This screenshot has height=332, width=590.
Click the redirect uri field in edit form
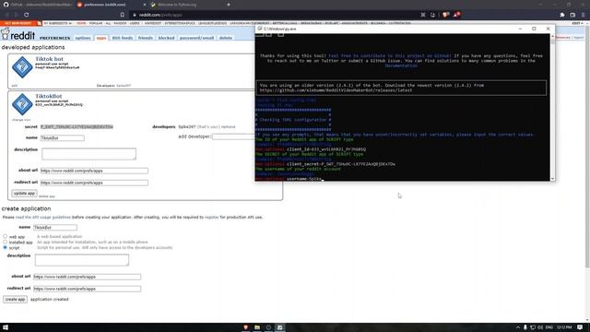click(94, 183)
